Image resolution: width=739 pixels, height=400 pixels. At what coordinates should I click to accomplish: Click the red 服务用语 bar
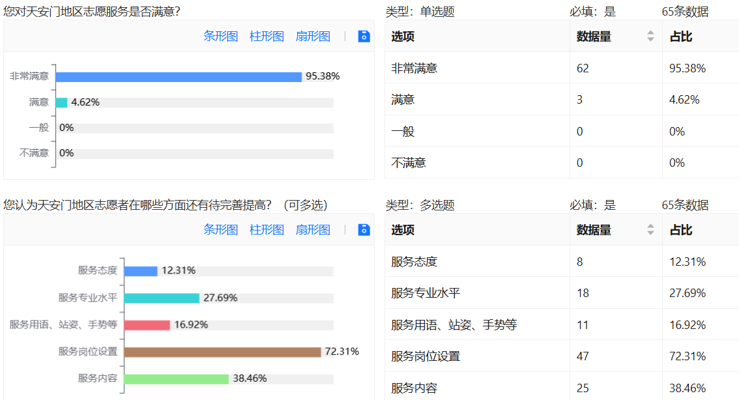[147, 324]
